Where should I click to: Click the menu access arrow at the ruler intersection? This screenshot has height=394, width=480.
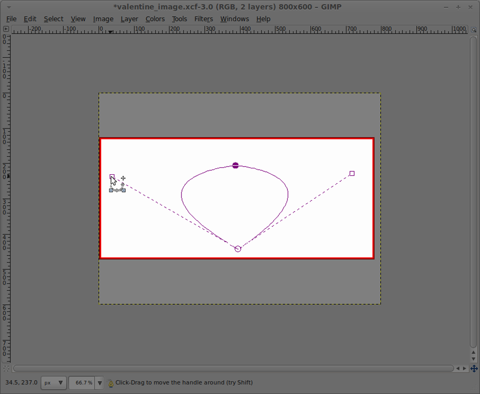point(6,29)
